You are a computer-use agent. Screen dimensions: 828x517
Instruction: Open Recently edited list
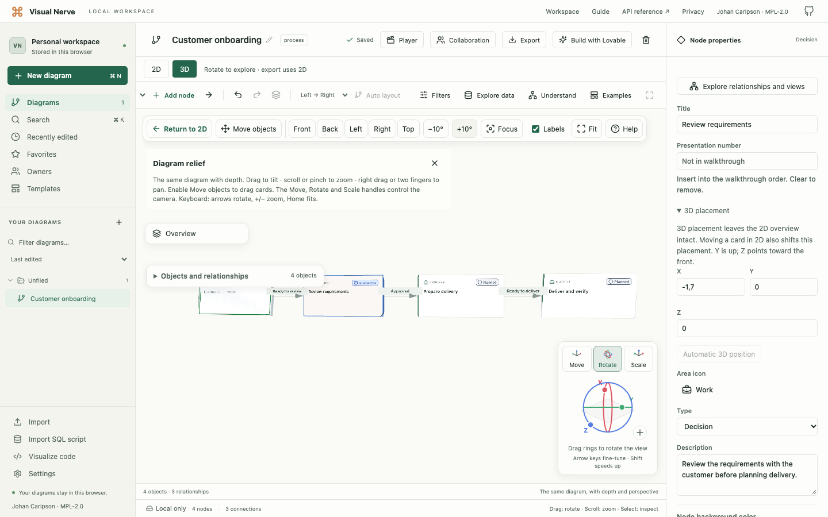pyautogui.click(x=67, y=137)
